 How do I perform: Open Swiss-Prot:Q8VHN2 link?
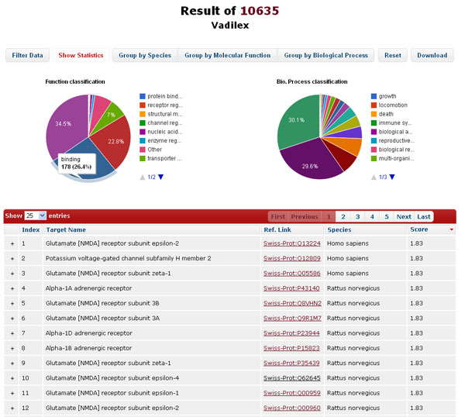coord(292,303)
